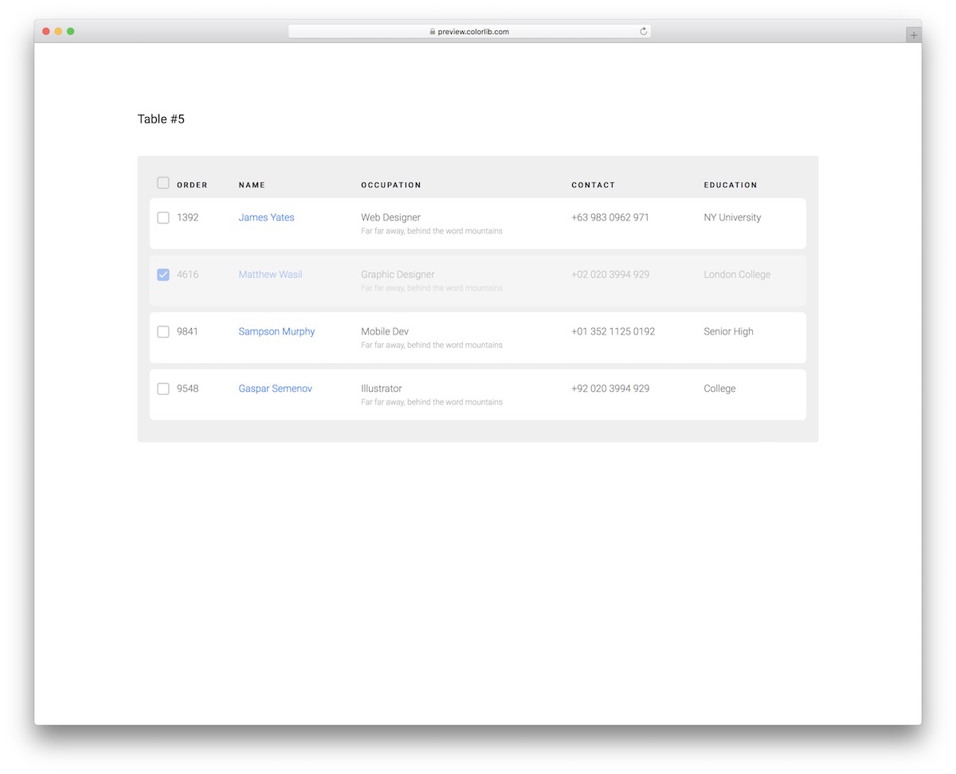This screenshot has width=956, height=774.
Task: Tick the checkbox for order 9548
Action: 163,389
